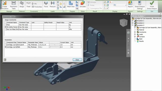Expand the Constraints node in browser
Viewport: 162px width, 91px height.
[x=135, y=32]
